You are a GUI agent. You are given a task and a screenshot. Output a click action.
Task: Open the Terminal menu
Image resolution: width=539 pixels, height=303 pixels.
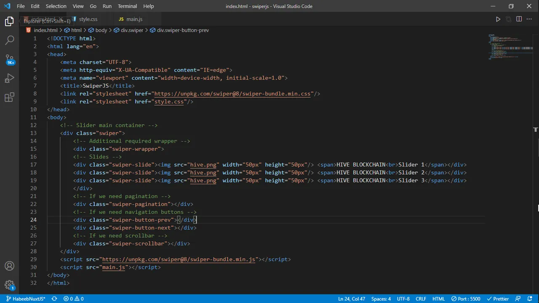[127, 6]
